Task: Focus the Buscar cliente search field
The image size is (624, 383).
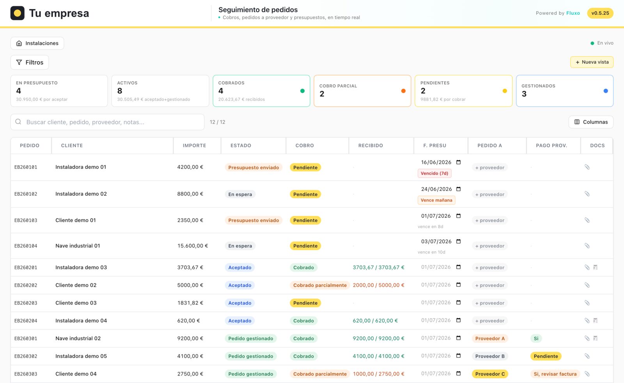Action: [x=107, y=122]
